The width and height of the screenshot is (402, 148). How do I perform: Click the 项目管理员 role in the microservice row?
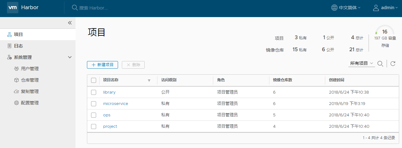point(227,104)
